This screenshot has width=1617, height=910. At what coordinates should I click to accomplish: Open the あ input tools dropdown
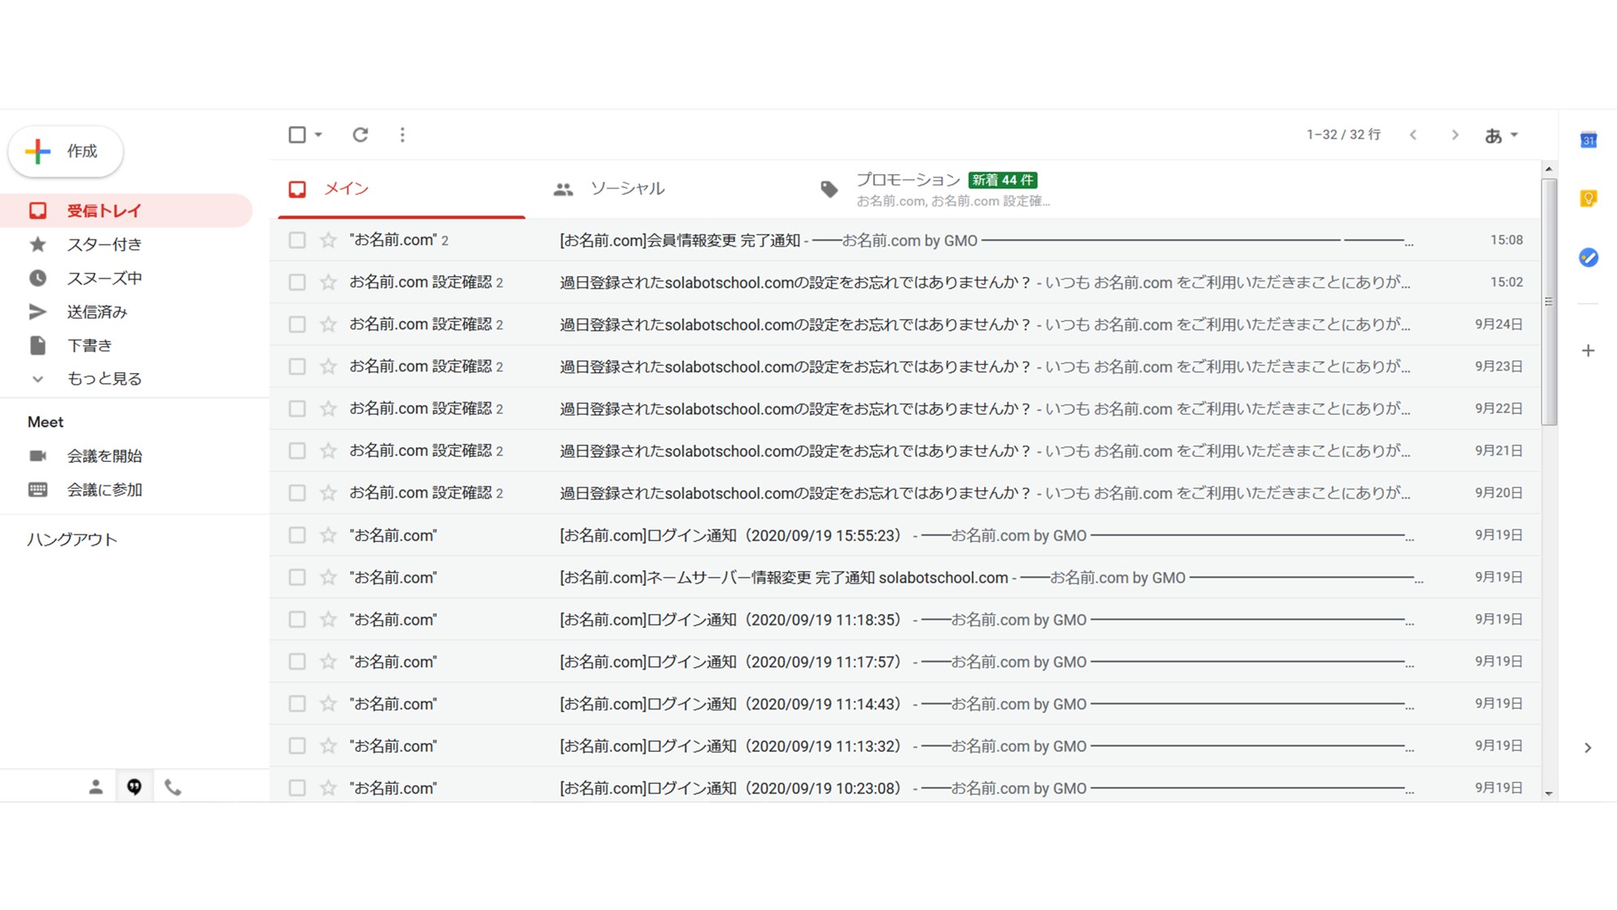[1501, 135]
